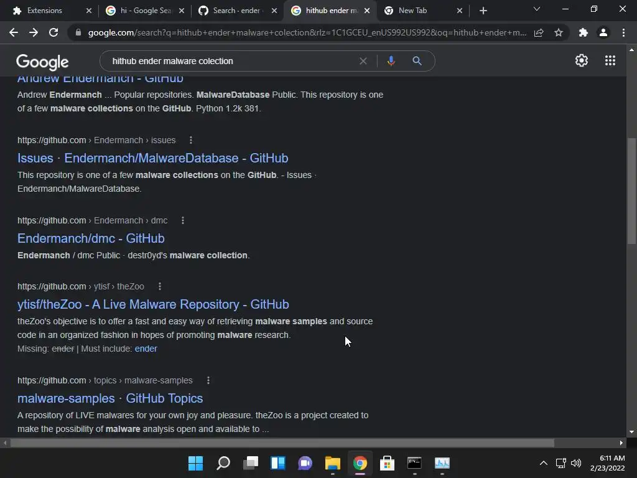Viewport: 637px width, 478px height.
Task: Open Windows Start menu
Action: (x=195, y=463)
